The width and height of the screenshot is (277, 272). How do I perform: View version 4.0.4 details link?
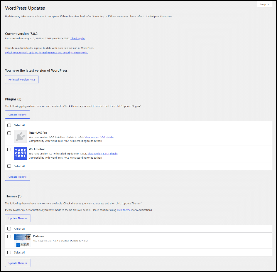point(99,137)
